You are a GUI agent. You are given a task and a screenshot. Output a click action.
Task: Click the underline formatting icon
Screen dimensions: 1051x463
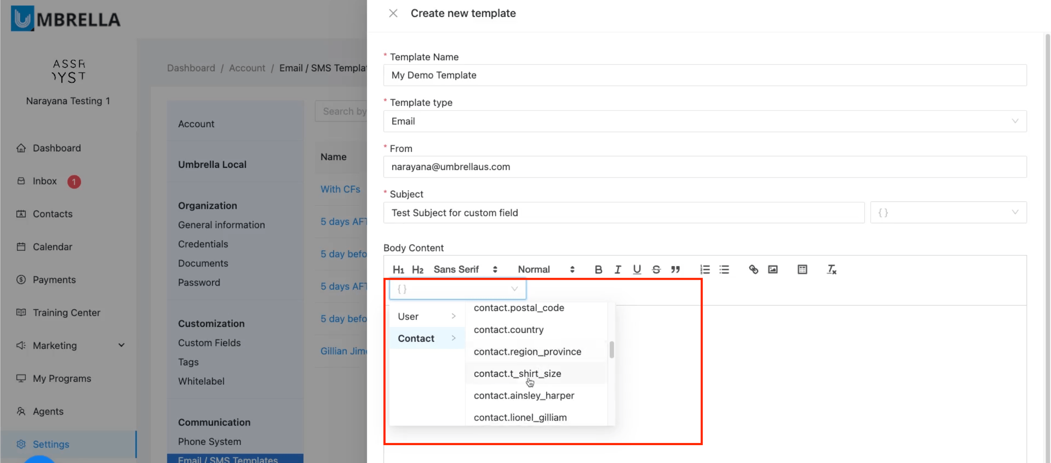tap(636, 270)
